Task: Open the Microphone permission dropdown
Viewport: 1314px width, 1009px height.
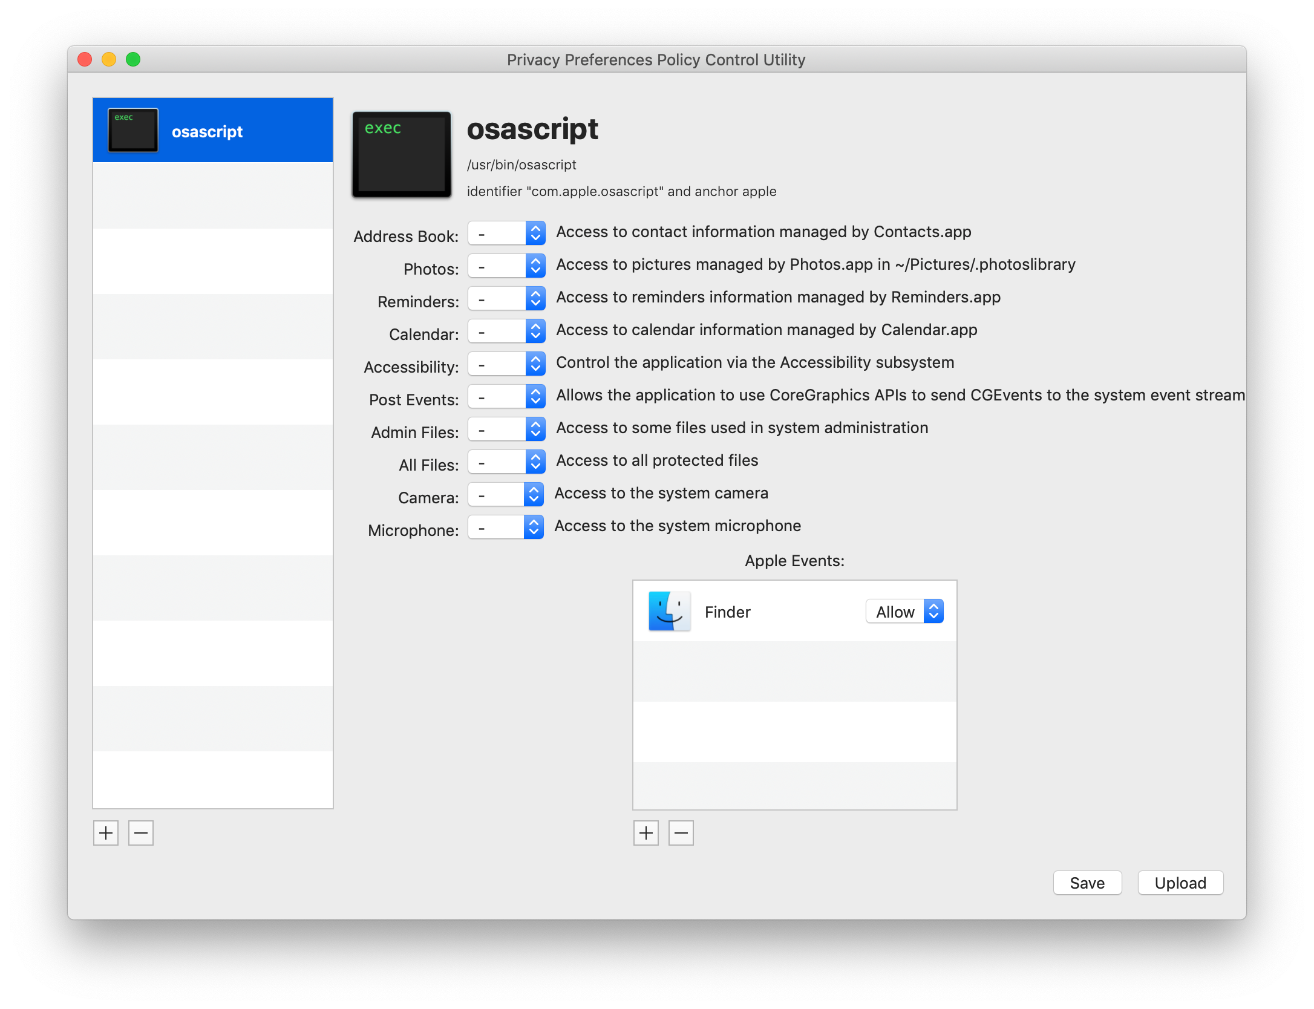Action: pos(506,527)
